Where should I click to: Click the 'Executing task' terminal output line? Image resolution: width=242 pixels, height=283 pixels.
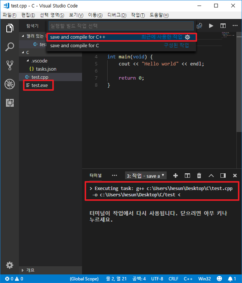162,192
